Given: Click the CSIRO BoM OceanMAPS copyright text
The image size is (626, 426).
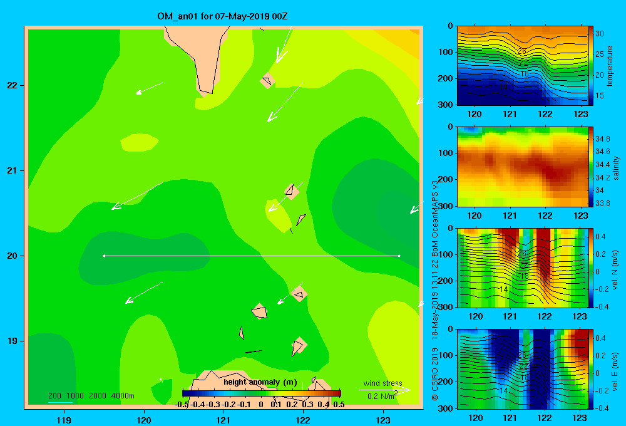Looking at the screenshot, I should coord(435,290).
